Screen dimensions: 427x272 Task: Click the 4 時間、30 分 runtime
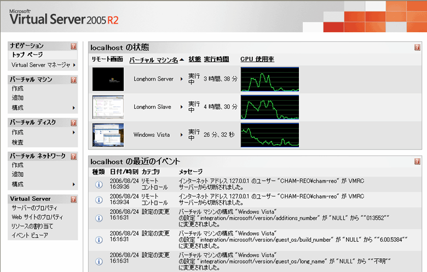tap(221, 107)
